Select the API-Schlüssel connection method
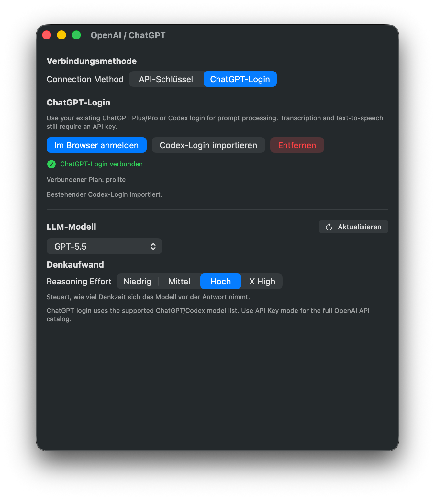Screen dimensions: 435x499 pyautogui.click(x=166, y=79)
